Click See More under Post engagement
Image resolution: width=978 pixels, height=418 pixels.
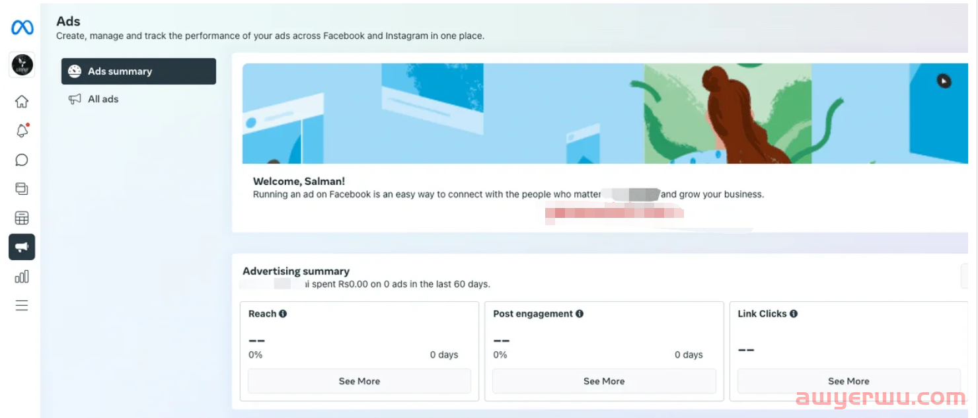pos(604,381)
